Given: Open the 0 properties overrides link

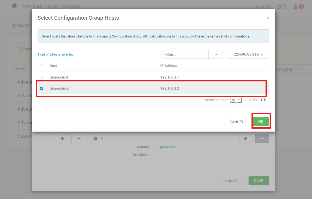Looking at the screenshot, I should pyautogui.click(x=166, y=147).
